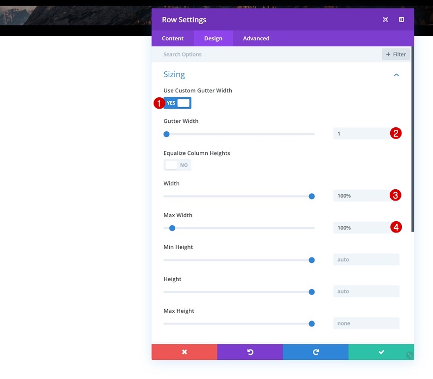Viewport: 433px width, 379px height.
Task: Click the purple undo arrow button
Action: coord(250,351)
